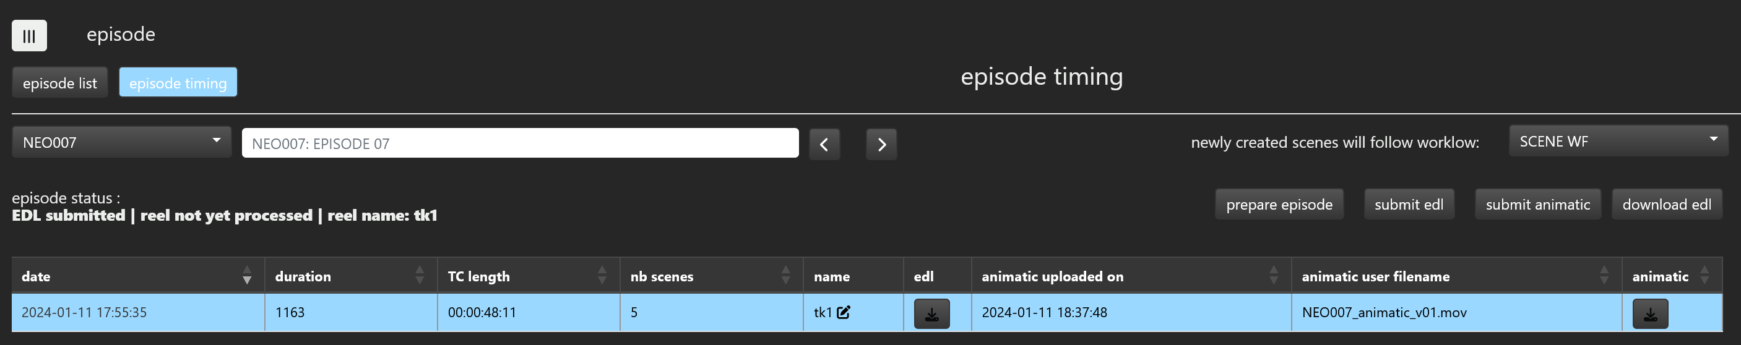
Task: Sort by animatic uploaded on column
Action: tap(1273, 276)
